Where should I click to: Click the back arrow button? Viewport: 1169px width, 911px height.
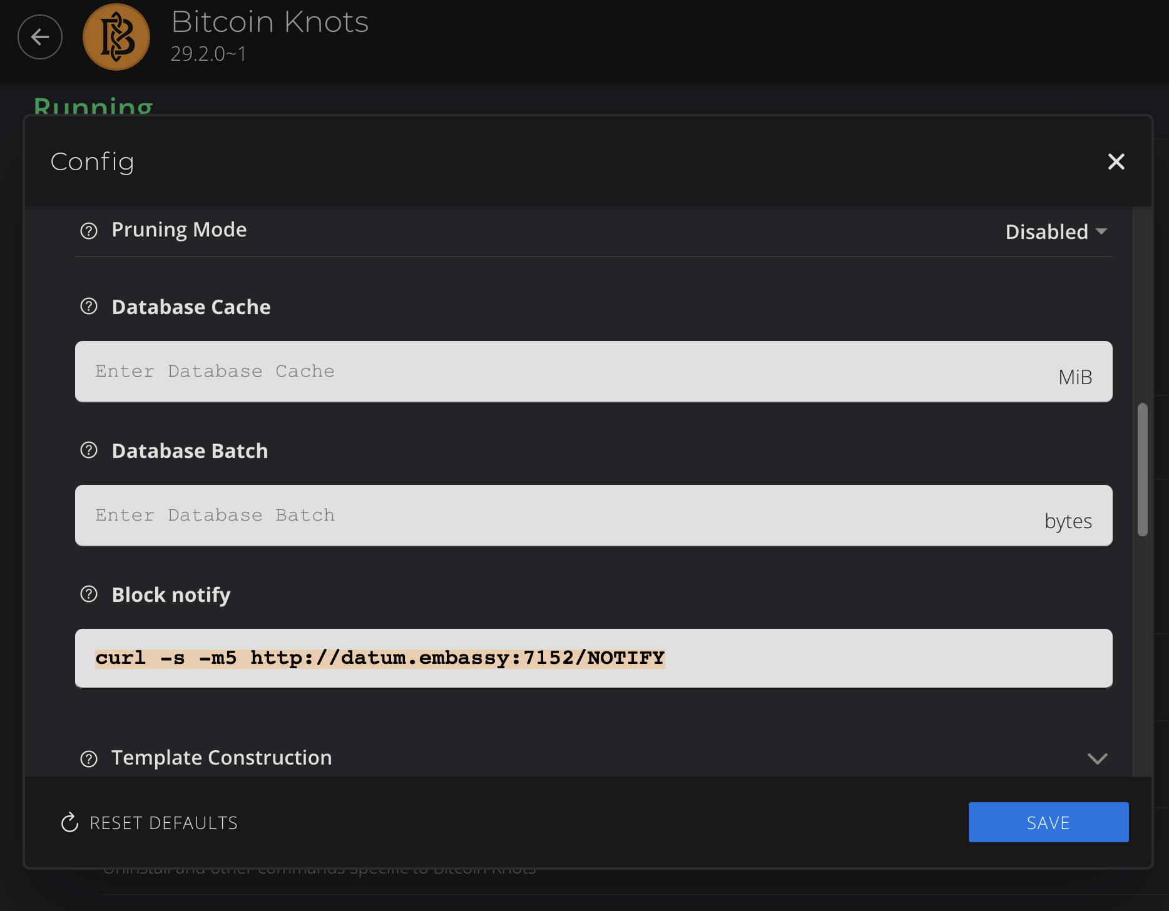(x=40, y=38)
